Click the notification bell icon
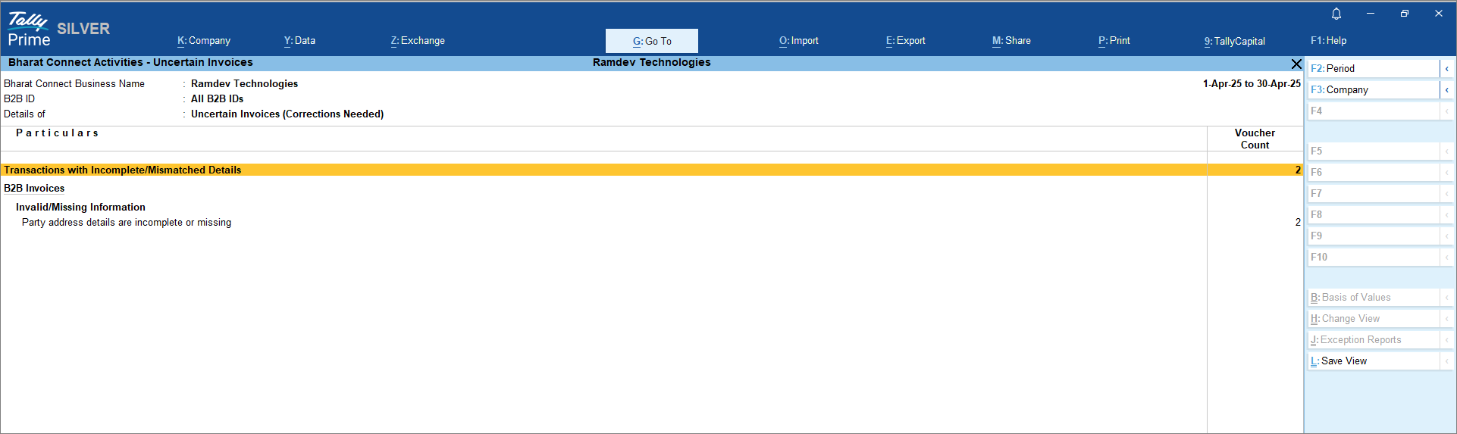Viewport: 1457px width, 434px height. coord(1336,14)
